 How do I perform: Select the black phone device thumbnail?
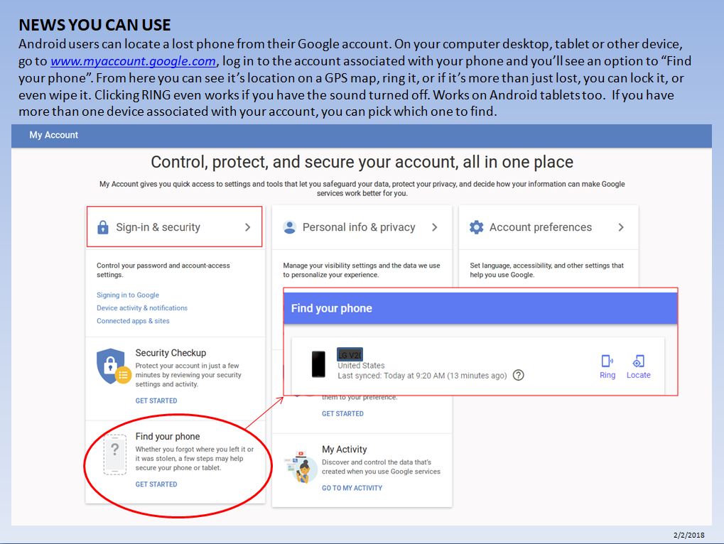click(319, 364)
